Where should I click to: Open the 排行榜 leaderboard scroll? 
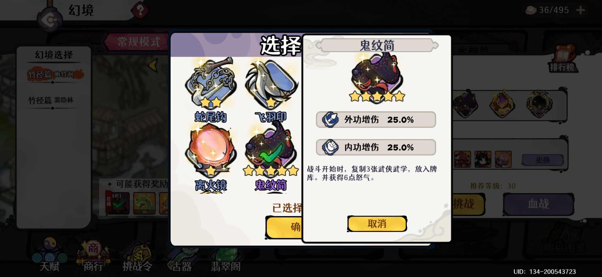point(562,59)
